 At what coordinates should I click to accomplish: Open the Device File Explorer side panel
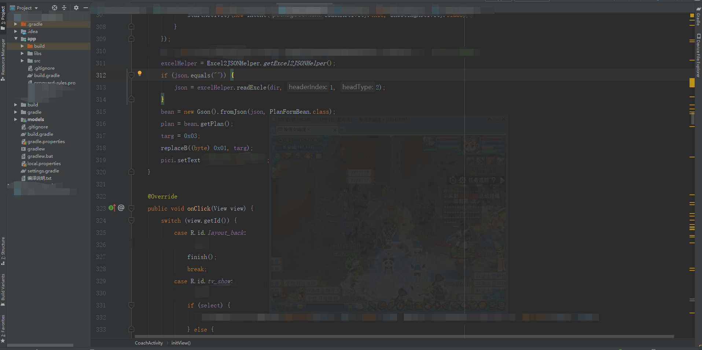pos(698,55)
